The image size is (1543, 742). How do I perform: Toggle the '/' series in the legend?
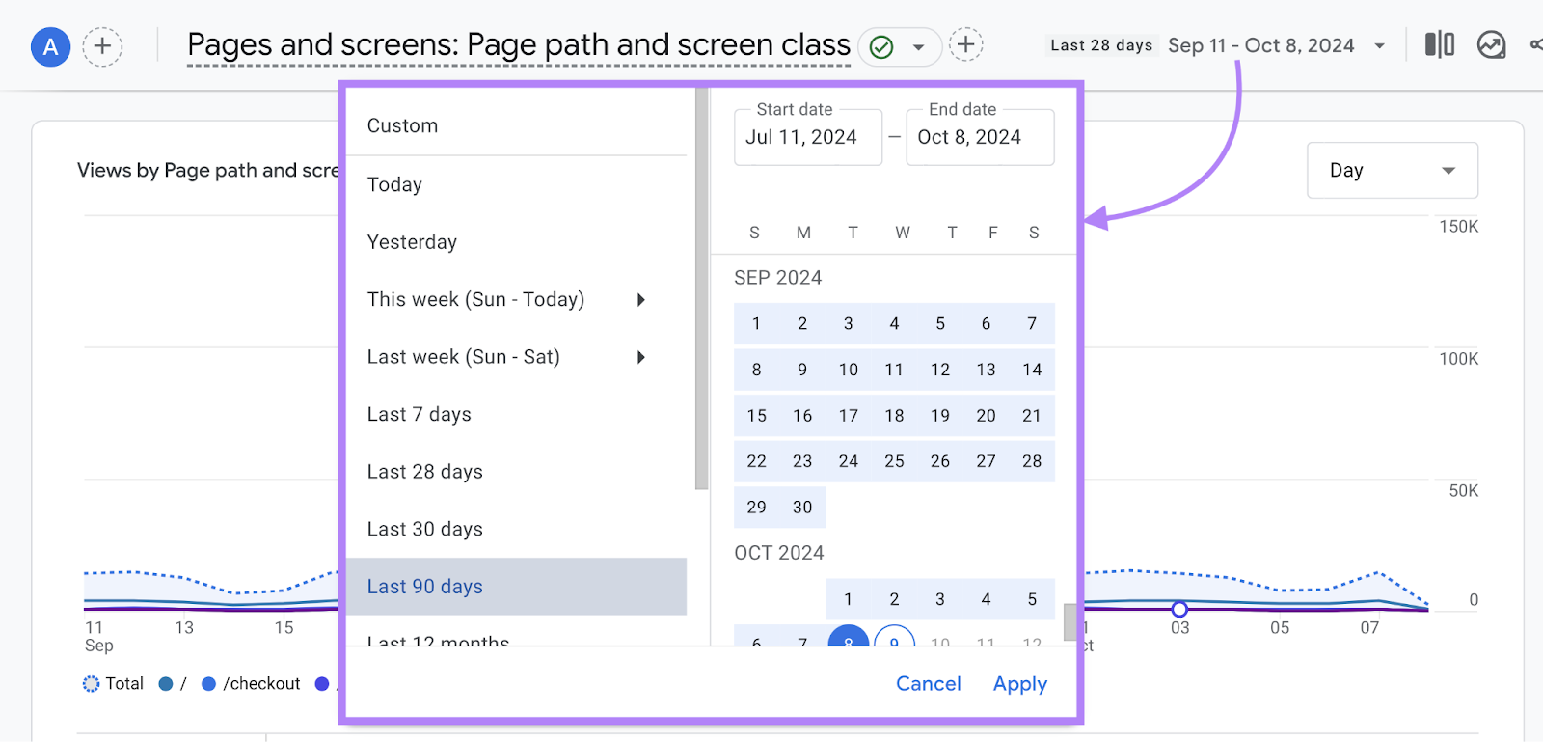173,684
